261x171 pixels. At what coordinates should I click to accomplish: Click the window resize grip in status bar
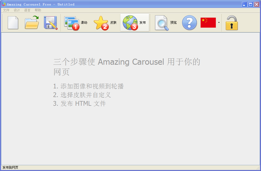click(258, 168)
